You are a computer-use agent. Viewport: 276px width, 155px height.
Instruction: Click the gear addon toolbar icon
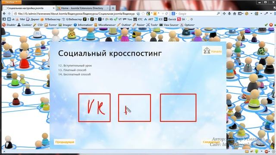pyautogui.click(x=247, y=13)
